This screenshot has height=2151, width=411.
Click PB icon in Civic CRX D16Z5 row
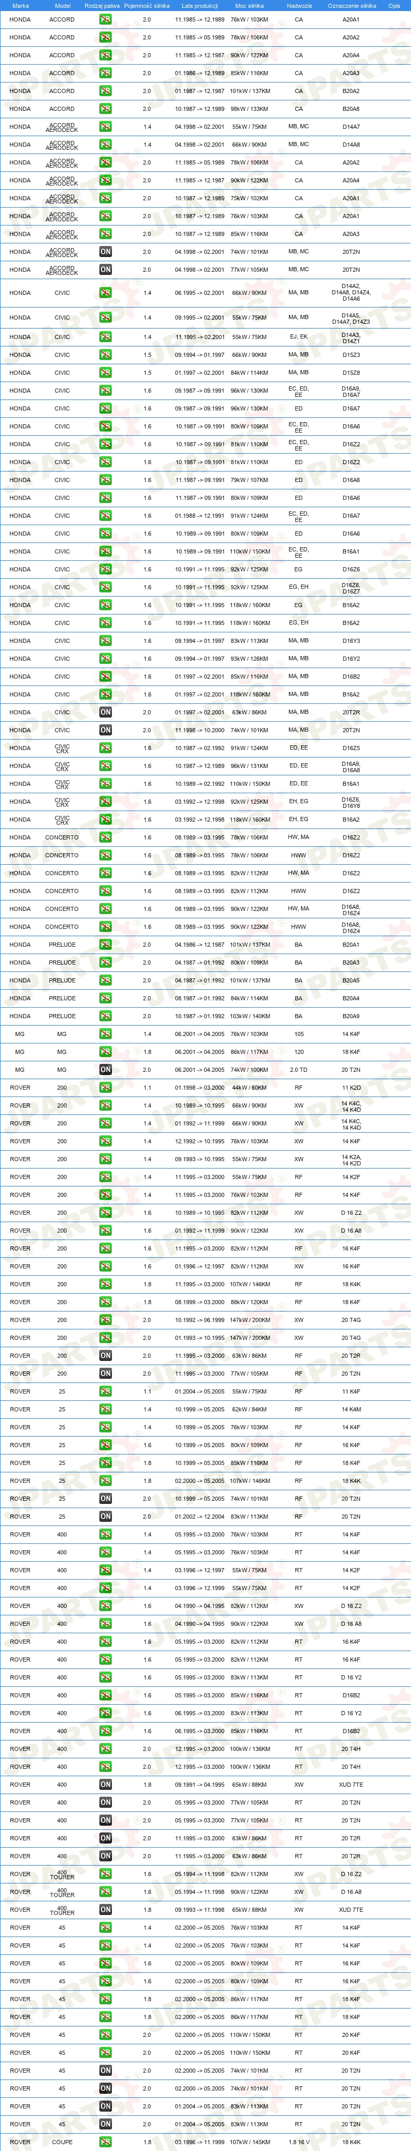coord(105,748)
